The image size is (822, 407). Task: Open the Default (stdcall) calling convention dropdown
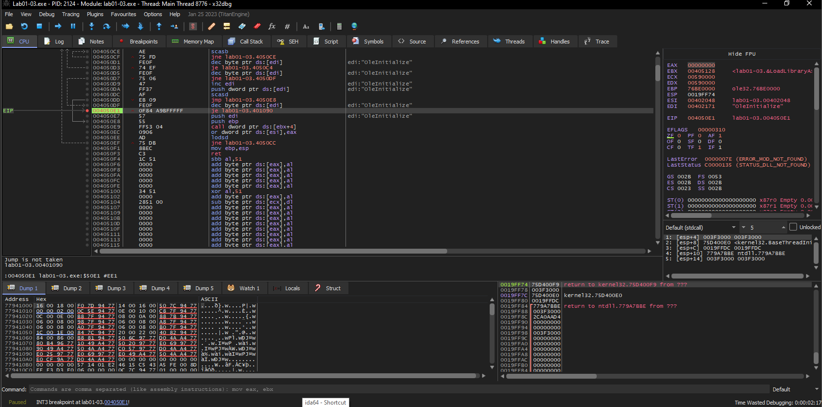click(x=701, y=227)
